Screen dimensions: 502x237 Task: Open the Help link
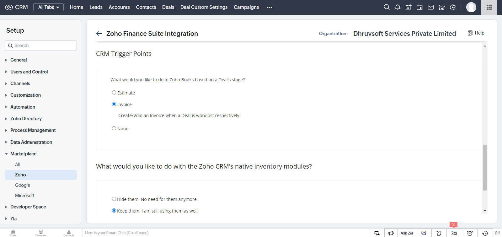point(476,33)
